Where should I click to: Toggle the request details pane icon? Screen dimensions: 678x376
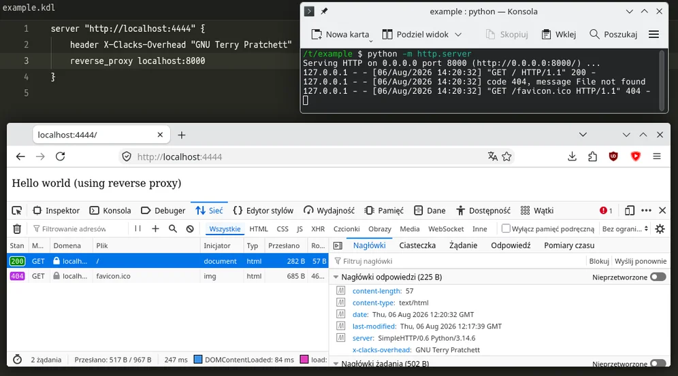[338, 245]
